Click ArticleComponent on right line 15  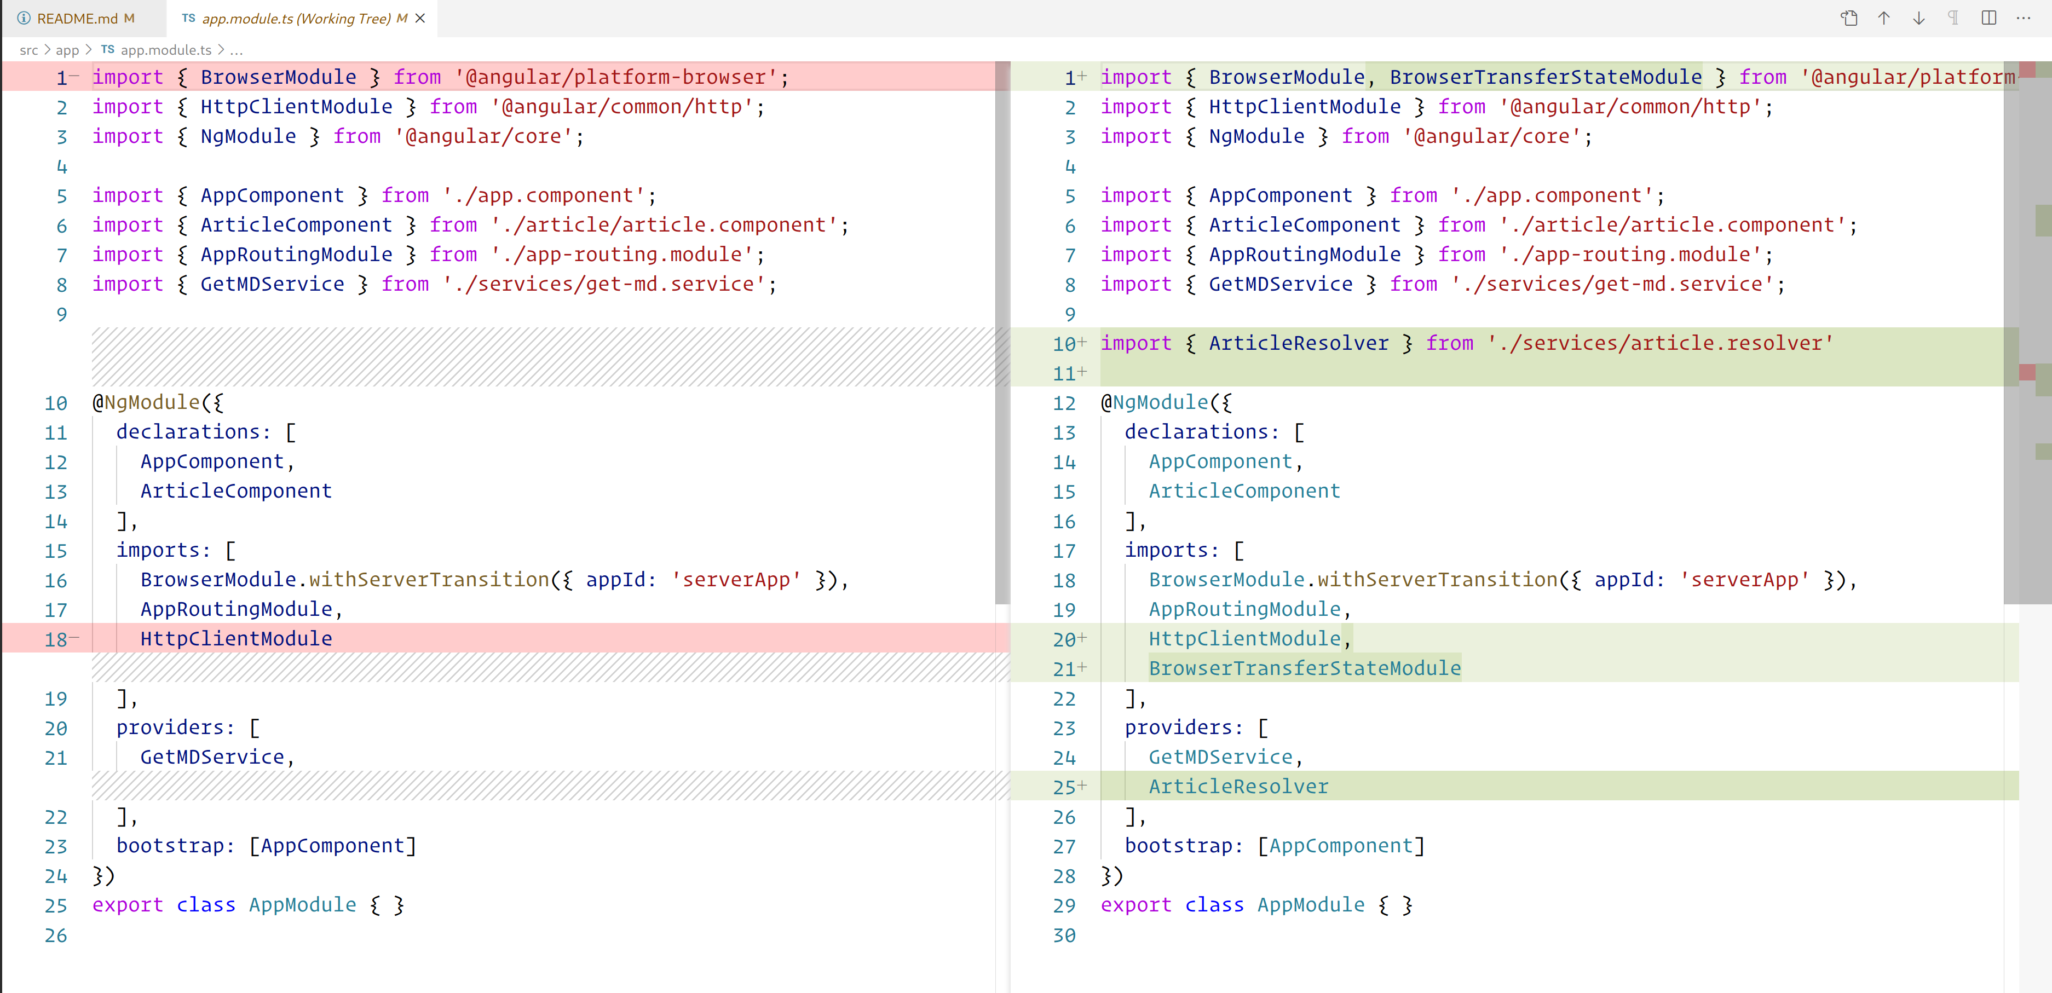coord(1244,492)
